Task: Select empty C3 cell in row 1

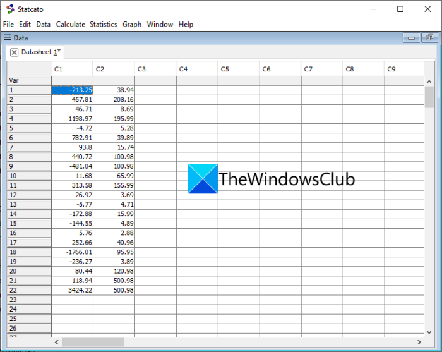Action: [x=155, y=90]
